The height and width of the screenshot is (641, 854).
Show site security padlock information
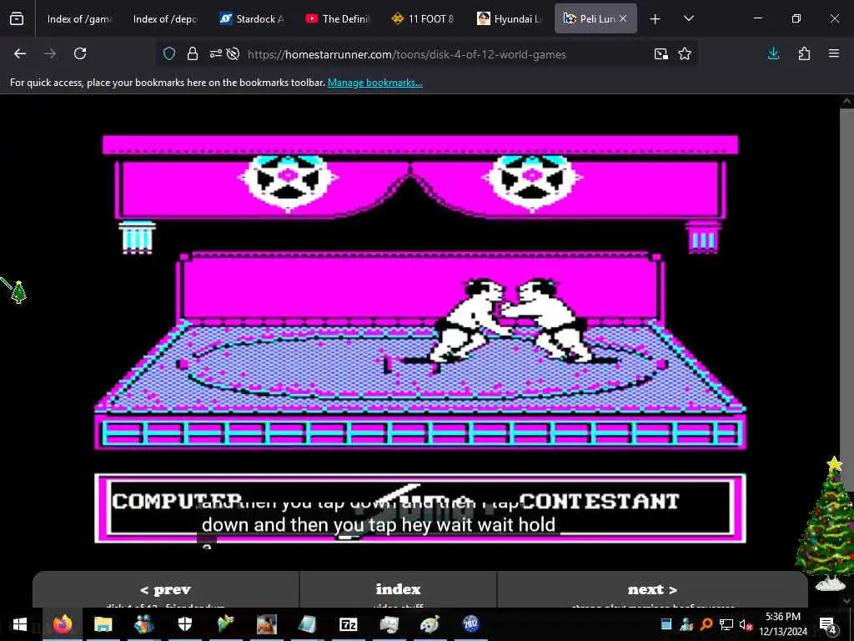pyautogui.click(x=193, y=53)
